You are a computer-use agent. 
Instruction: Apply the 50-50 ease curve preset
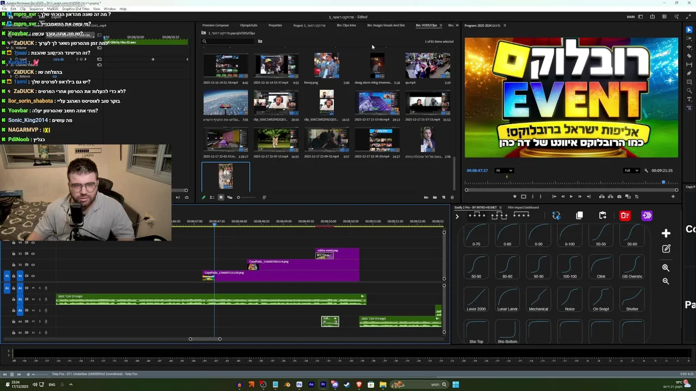coord(601,235)
